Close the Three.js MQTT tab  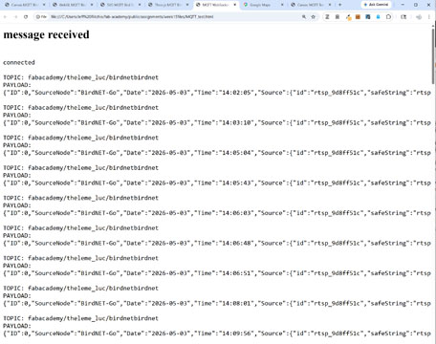(x=187, y=5)
